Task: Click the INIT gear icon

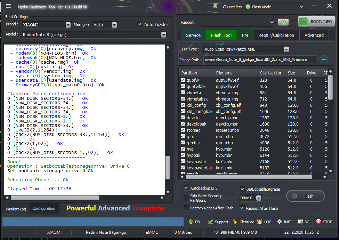Action: (x=279, y=222)
